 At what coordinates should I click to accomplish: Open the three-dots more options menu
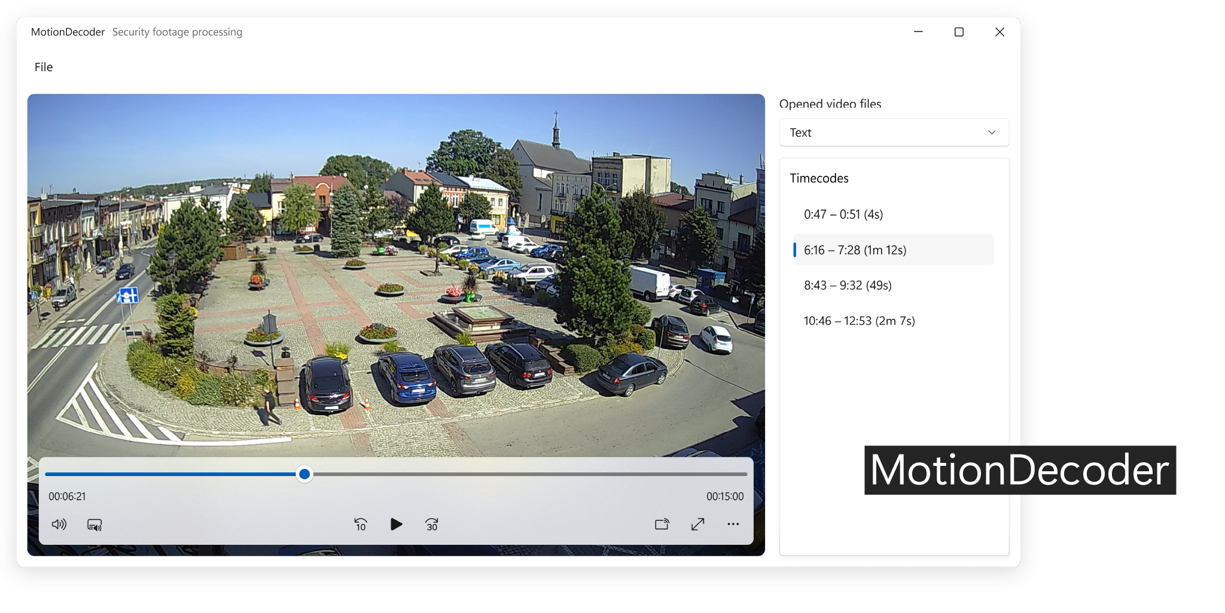click(733, 524)
